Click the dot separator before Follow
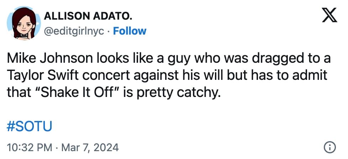This screenshot has width=348, height=159. click(x=109, y=31)
